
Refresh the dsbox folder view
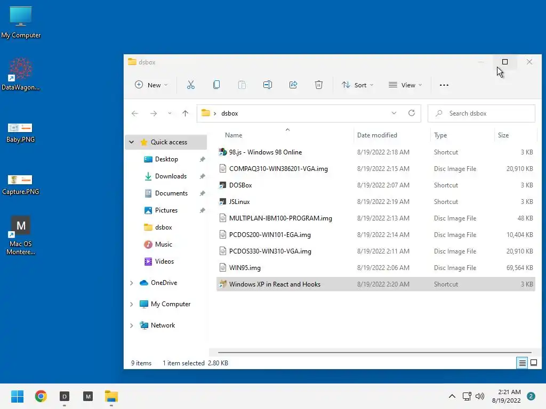click(412, 113)
